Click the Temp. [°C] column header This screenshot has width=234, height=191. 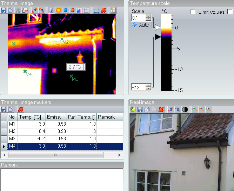point(31,117)
